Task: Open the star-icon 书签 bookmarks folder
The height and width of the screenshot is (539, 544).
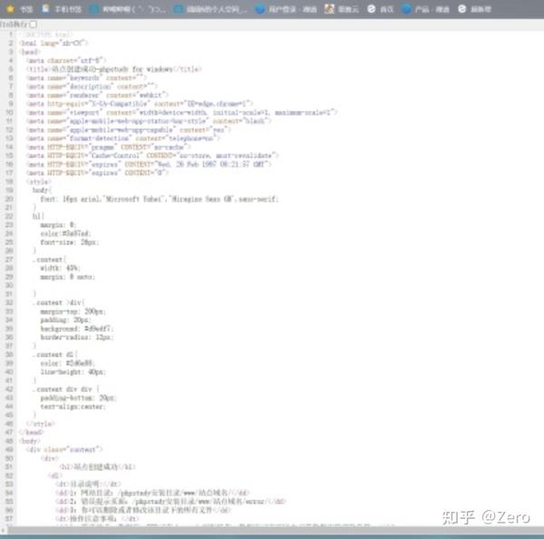Action: (x=20, y=9)
